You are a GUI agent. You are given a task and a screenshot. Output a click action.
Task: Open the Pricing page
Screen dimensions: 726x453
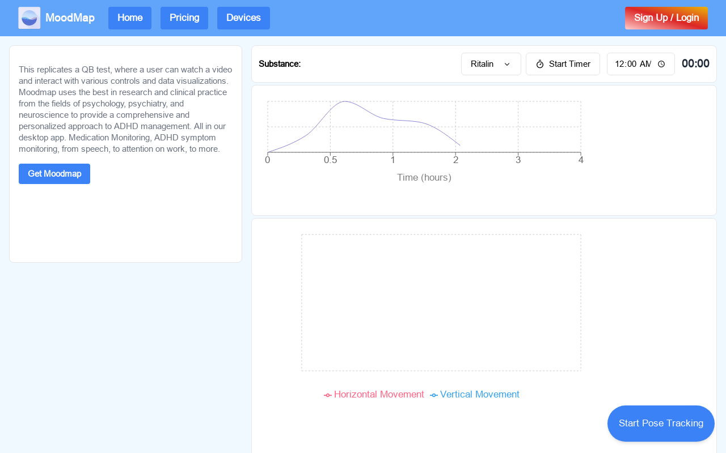coord(184,18)
